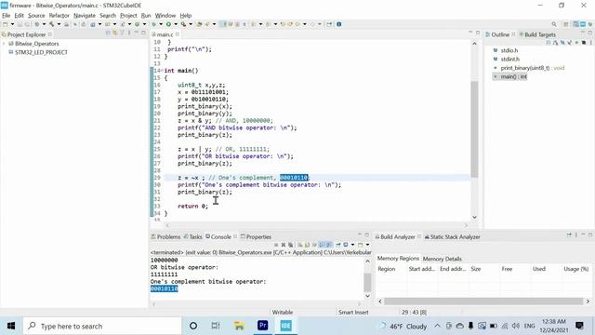Maximize the editor area icon
Image resolution: width=595 pixels, height=335 pixels.
point(478,33)
